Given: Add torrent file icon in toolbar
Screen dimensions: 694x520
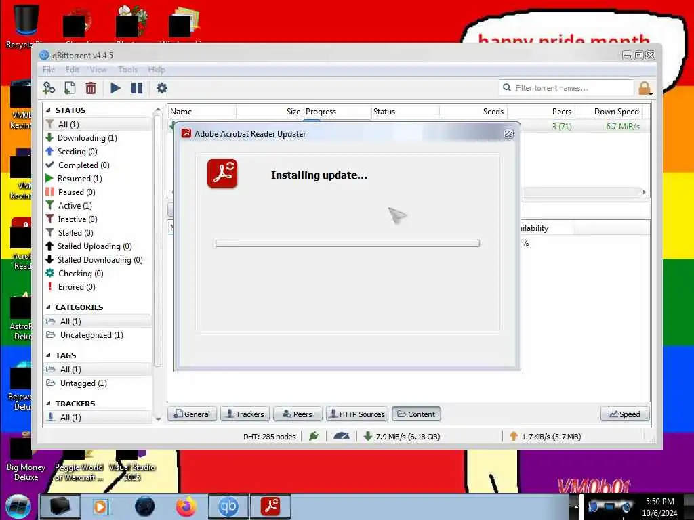Looking at the screenshot, I should [x=70, y=88].
